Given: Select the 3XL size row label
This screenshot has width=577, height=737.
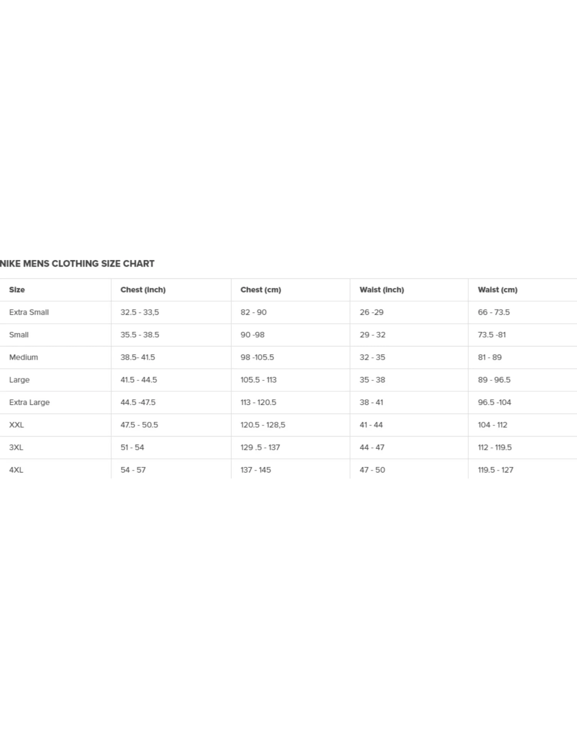Looking at the screenshot, I should tap(16, 448).
